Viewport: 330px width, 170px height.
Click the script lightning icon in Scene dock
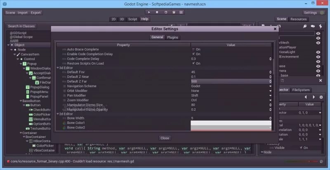point(321,26)
